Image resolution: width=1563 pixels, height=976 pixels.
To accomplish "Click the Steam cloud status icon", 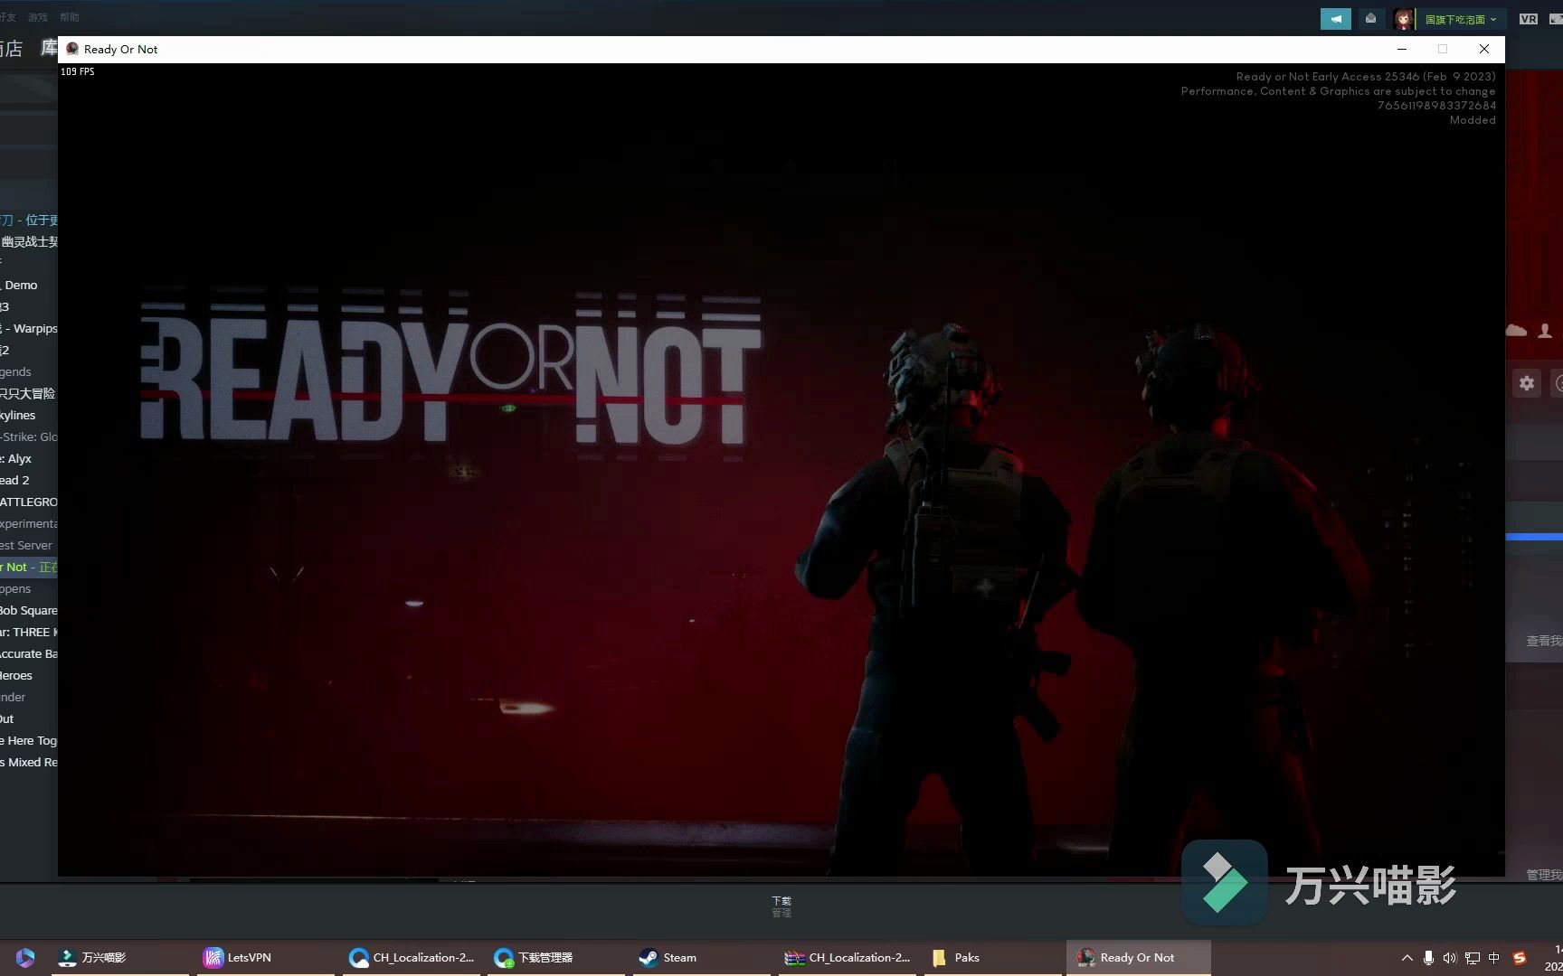I will [x=1516, y=331].
